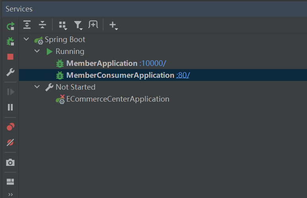The image size is (307, 198).
Task: Open the :80/ link of MemberConsumerApplication
Action: pyautogui.click(x=183, y=75)
